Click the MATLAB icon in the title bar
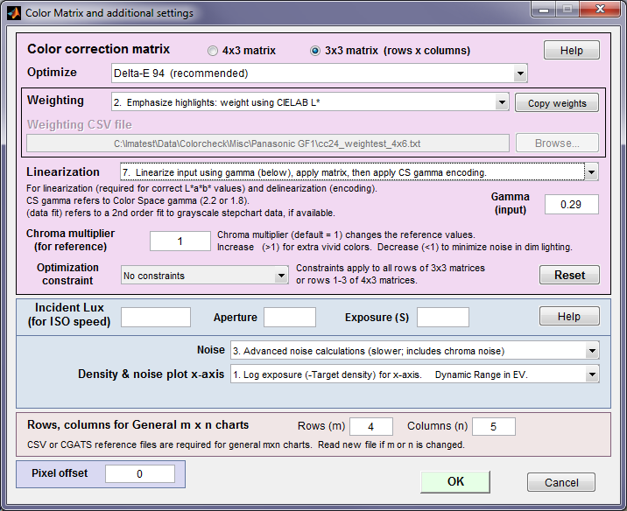This screenshot has height=511, width=627. [14, 13]
